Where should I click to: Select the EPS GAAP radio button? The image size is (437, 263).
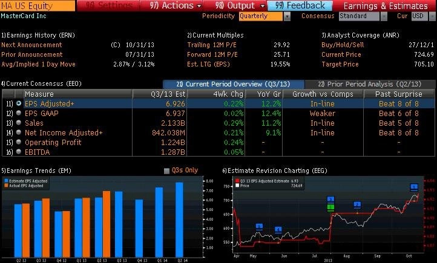[19, 113]
